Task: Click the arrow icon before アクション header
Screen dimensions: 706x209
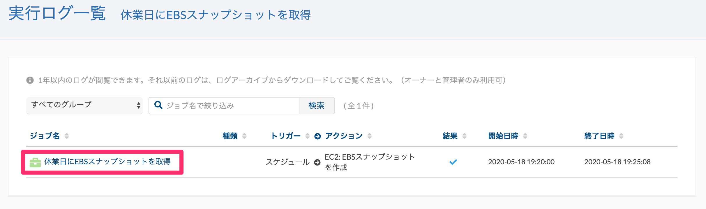Action: 317,136
